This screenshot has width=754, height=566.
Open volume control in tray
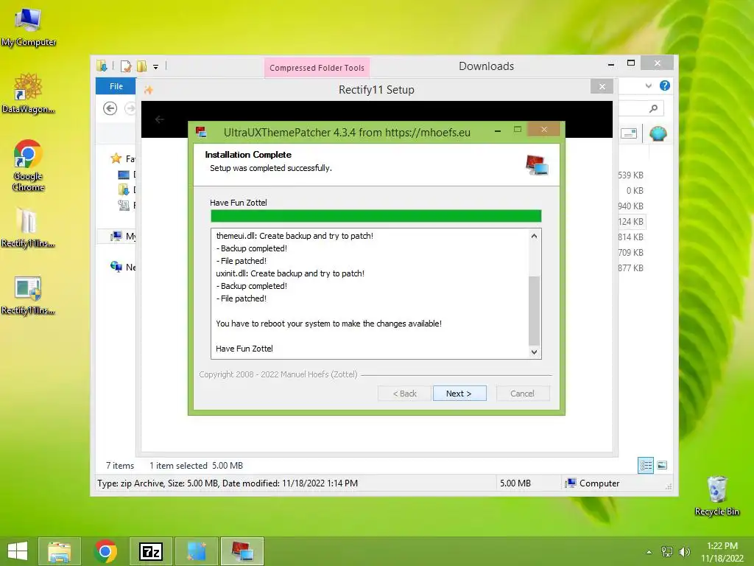click(684, 552)
